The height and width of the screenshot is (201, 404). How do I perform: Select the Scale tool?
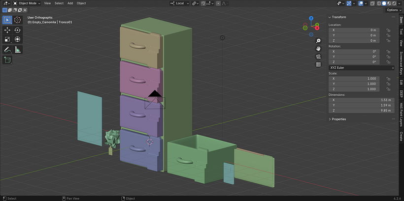7,39
